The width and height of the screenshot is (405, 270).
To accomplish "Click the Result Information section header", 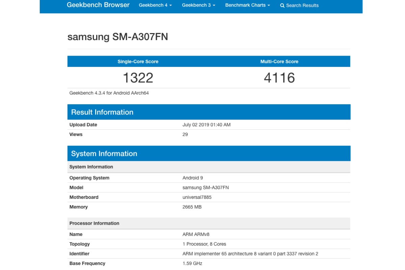I will (x=102, y=112).
